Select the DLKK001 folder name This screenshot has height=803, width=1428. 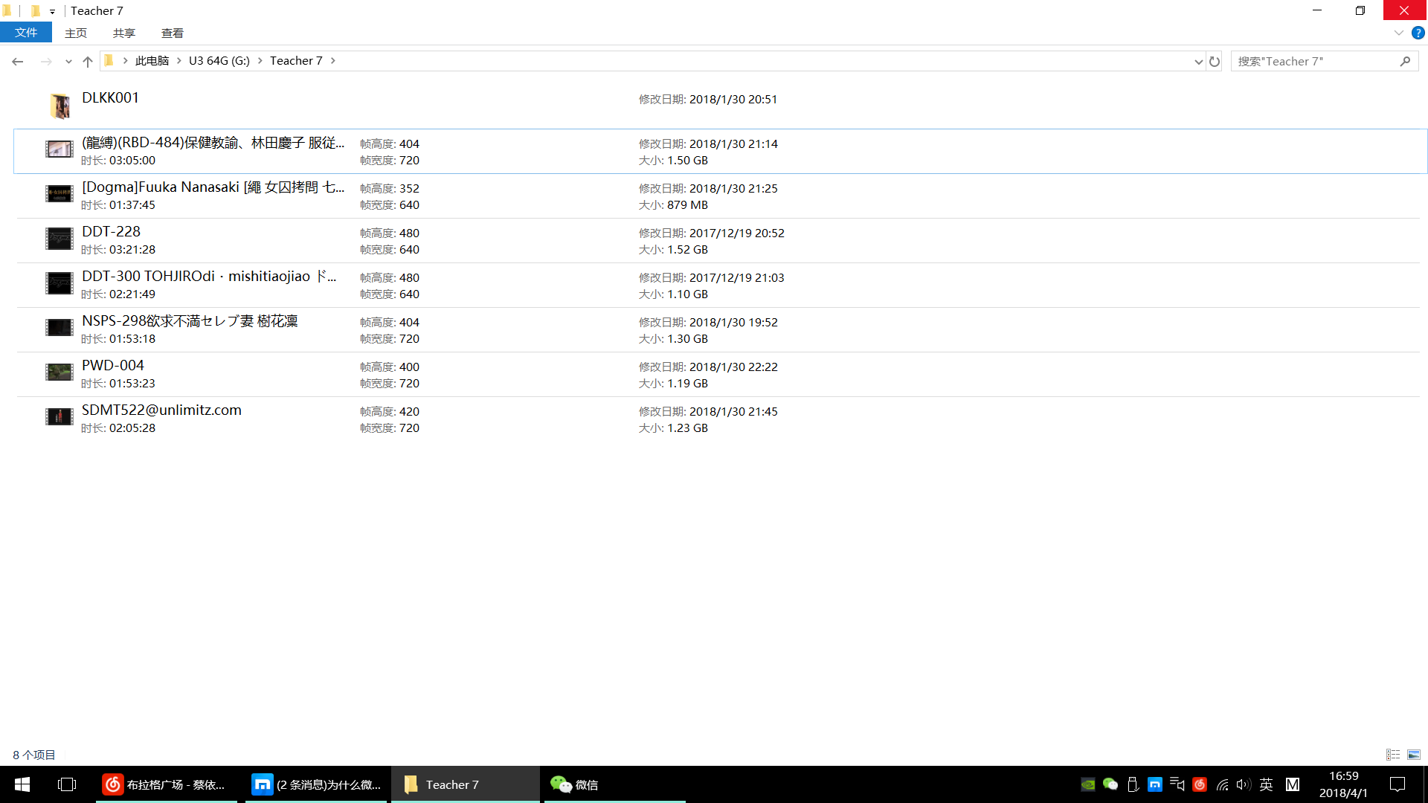click(110, 98)
